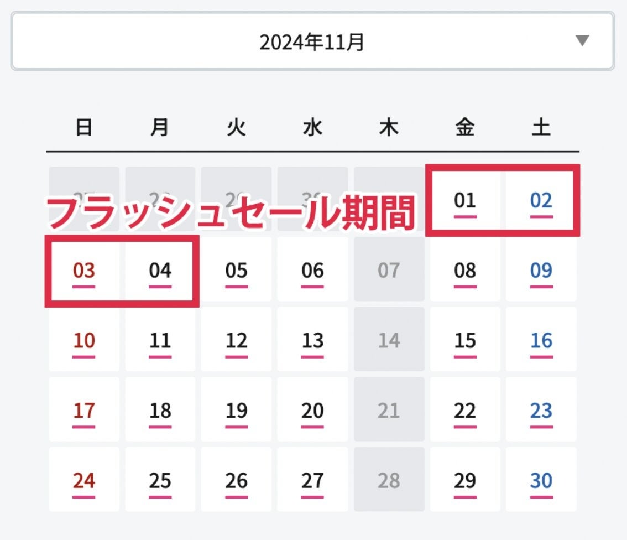627x540 pixels.
Task: Select Friday November 08
Action: coord(465,271)
